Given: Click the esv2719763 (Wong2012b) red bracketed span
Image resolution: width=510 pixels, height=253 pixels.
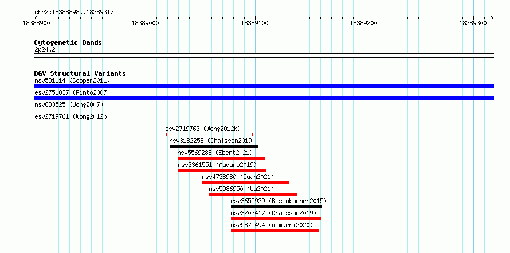Looking at the screenshot, I should [210, 134].
